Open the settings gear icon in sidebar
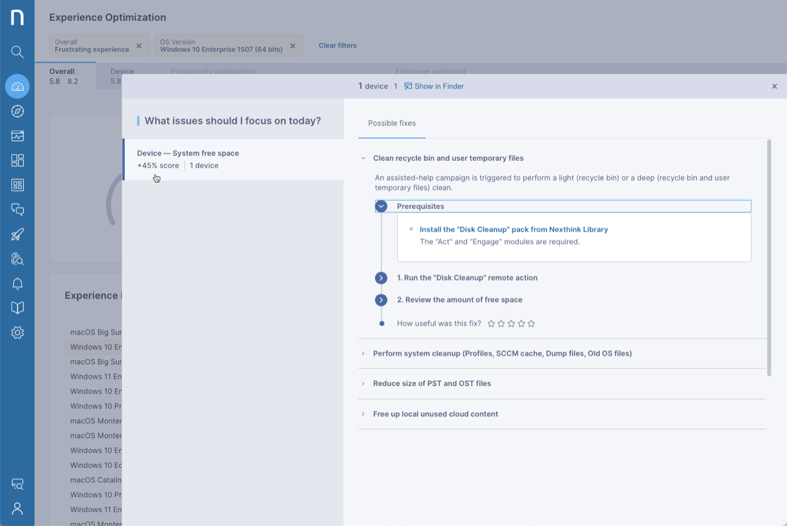This screenshot has width=787, height=526. coord(17,332)
